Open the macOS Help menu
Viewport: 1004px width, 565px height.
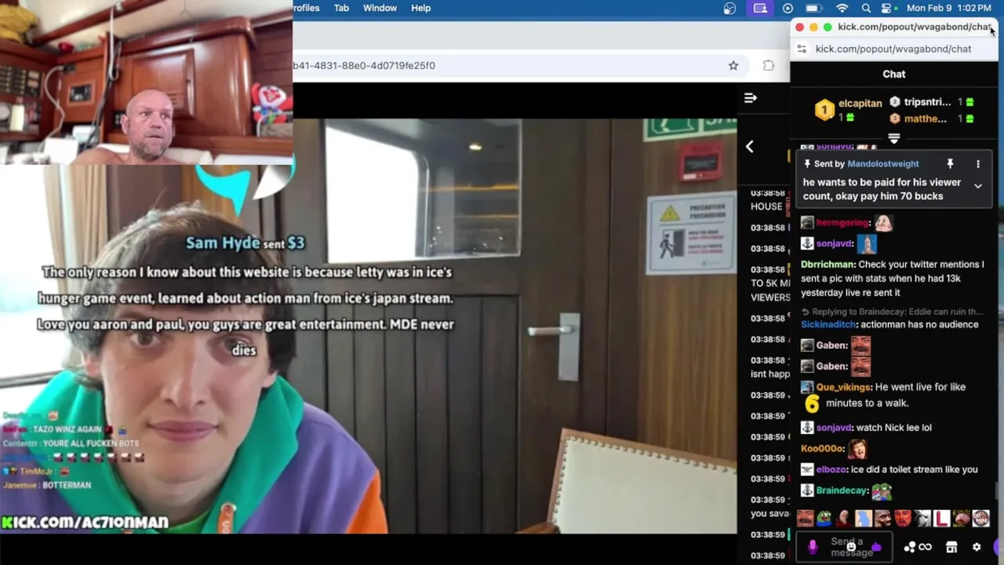point(420,8)
